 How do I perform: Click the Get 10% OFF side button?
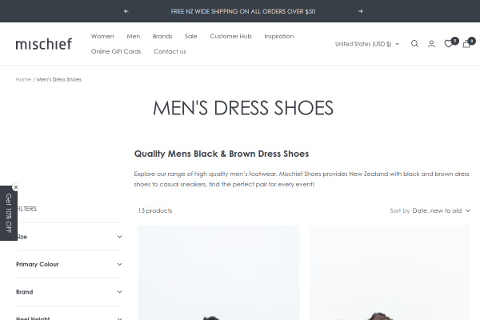coord(8,213)
